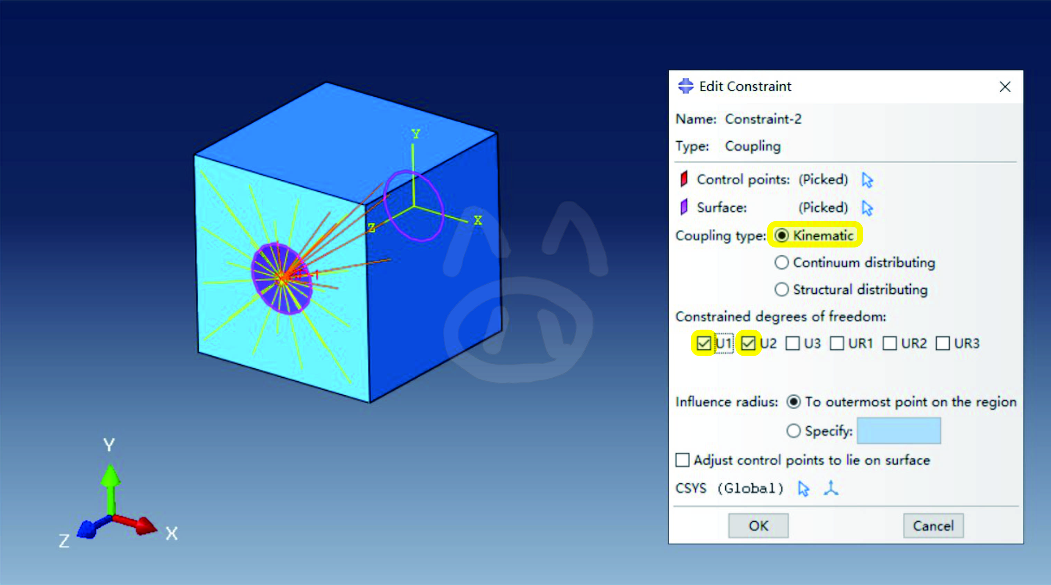Click the Surface pick arrow icon
This screenshot has height=585, width=1051.
click(867, 208)
